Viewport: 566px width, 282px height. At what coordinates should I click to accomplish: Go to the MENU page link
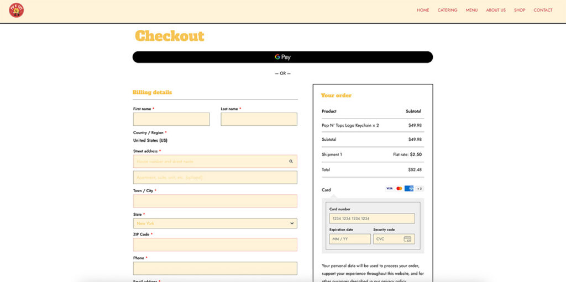coord(471,10)
